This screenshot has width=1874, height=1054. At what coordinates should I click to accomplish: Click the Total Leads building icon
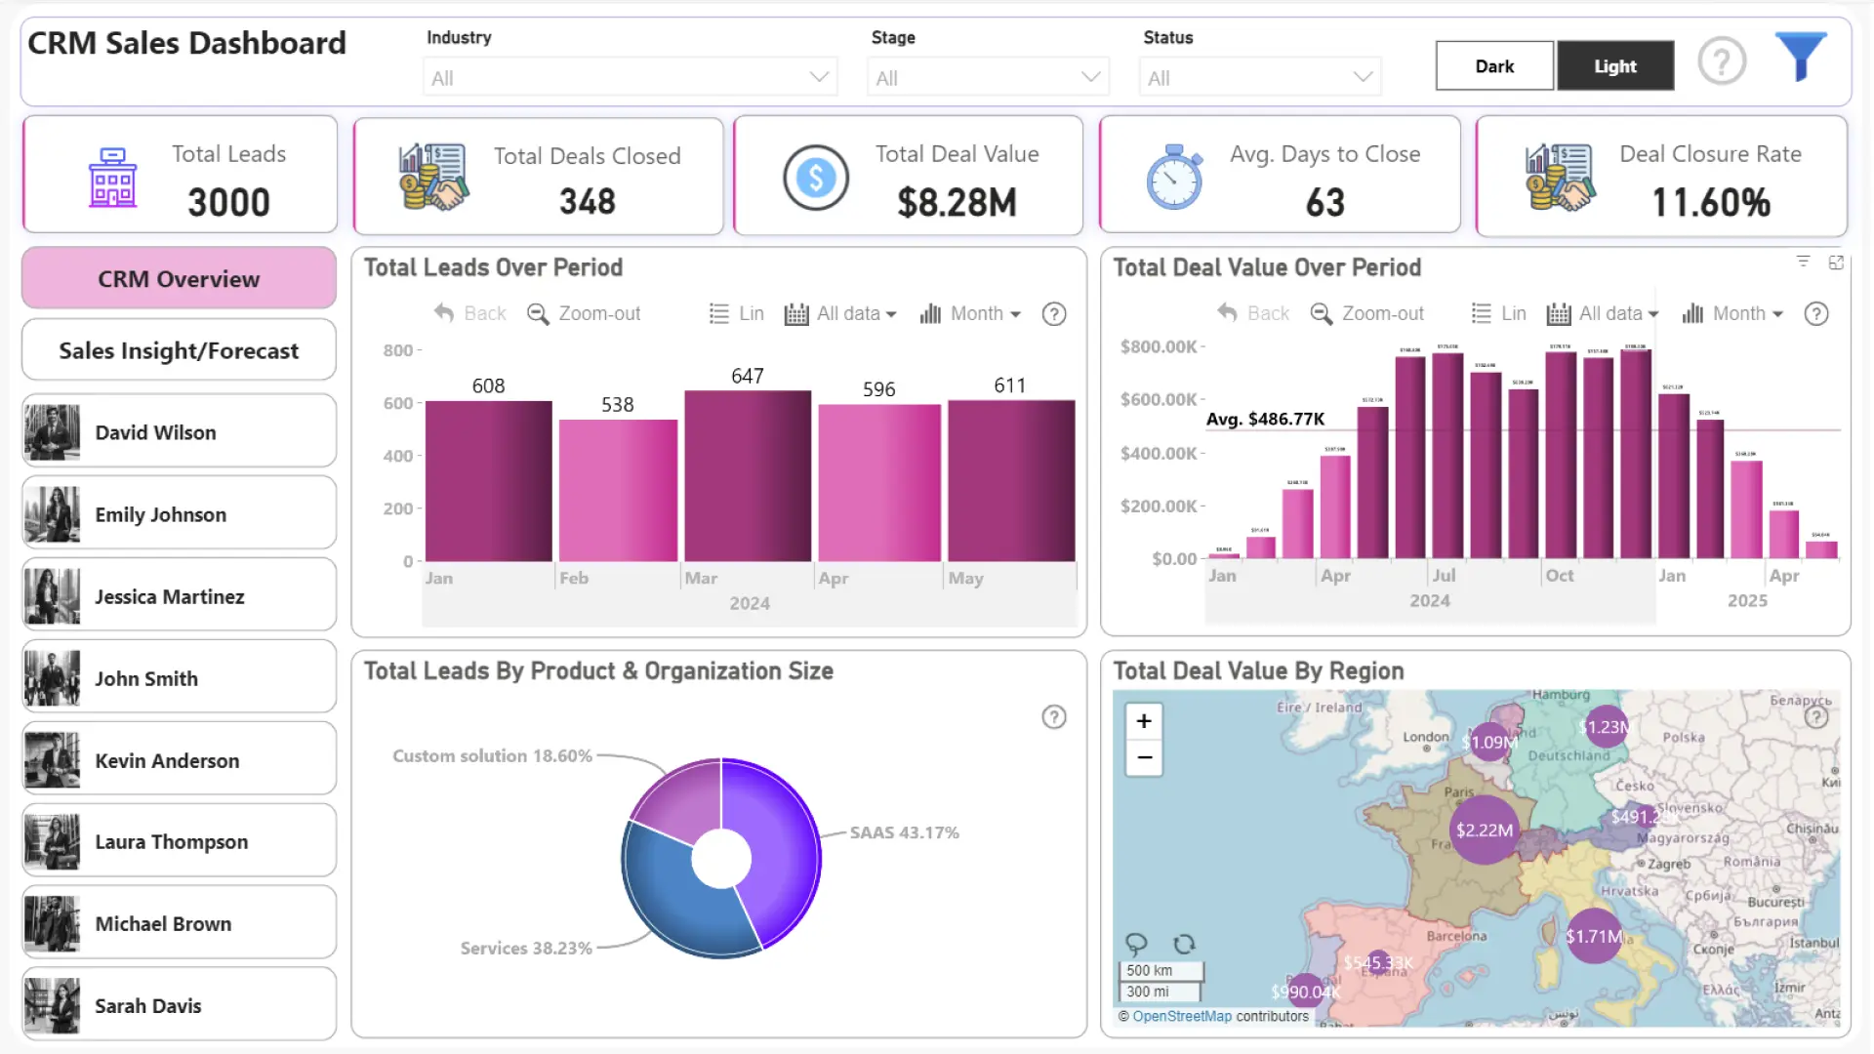113,178
